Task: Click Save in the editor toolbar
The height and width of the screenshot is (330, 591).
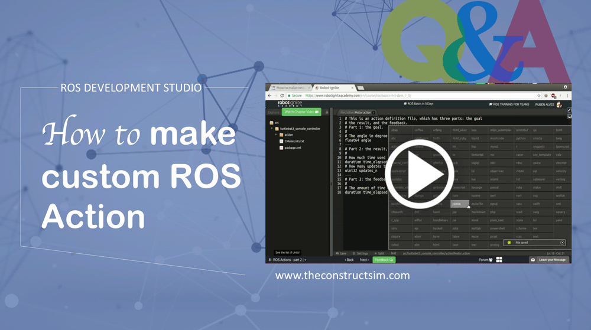Action: pyautogui.click(x=341, y=254)
